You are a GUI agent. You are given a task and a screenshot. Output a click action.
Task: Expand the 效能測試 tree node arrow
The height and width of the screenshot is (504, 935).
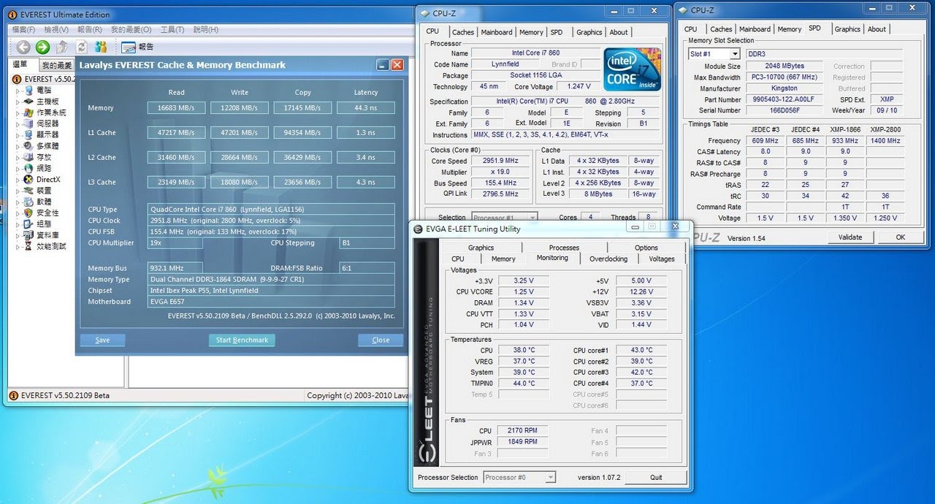pos(18,246)
